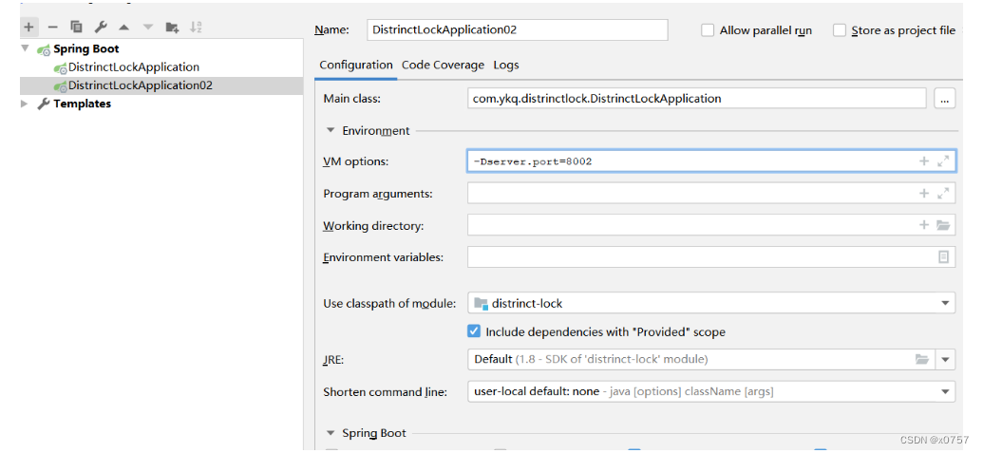The height and width of the screenshot is (453, 983).
Task: Open the Logs tab
Action: tap(506, 65)
